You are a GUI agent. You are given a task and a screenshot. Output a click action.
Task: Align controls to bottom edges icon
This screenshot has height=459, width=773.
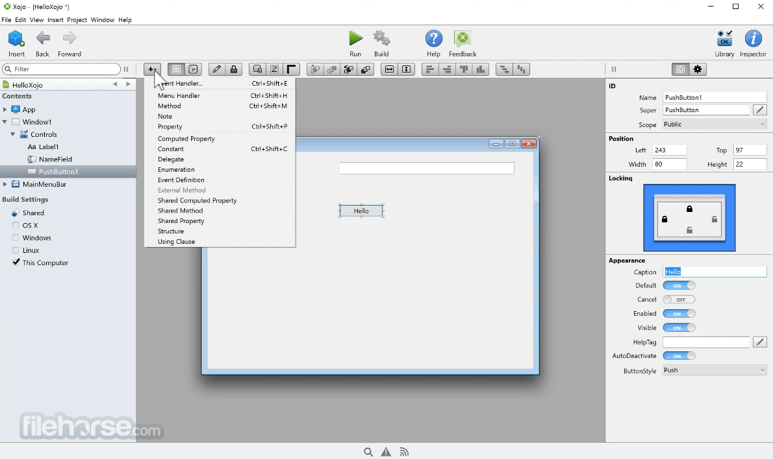point(481,69)
